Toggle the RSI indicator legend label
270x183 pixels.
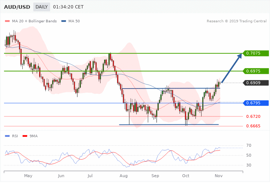pyautogui.click(x=15, y=136)
